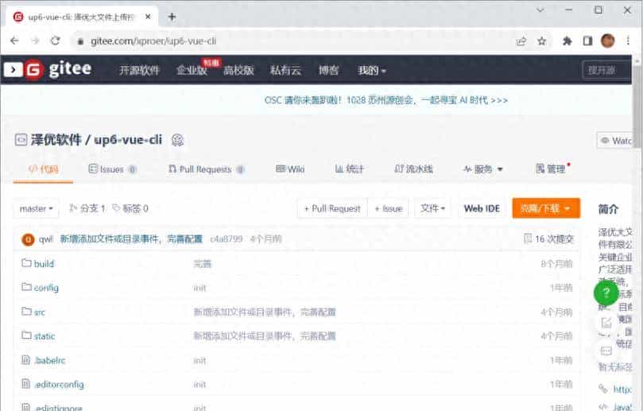Click 私有云 in the top navigation
The image size is (643, 411).
point(286,70)
